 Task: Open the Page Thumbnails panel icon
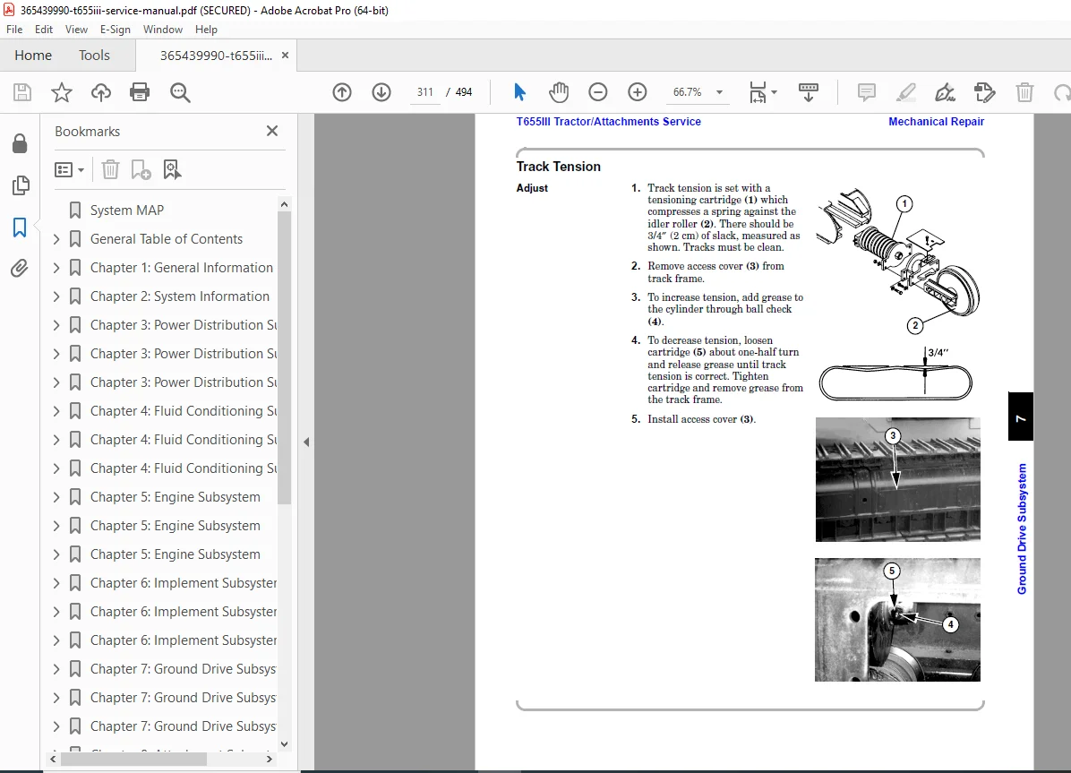tap(21, 185)
